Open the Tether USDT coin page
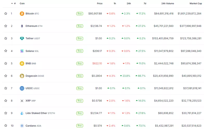 (x=33, y=38)
